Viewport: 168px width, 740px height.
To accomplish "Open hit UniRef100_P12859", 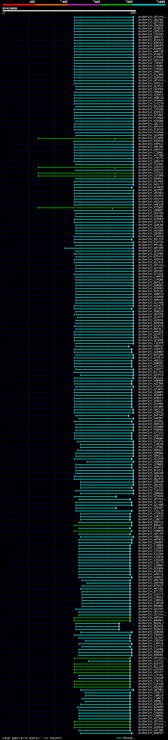I will point(151,138).
